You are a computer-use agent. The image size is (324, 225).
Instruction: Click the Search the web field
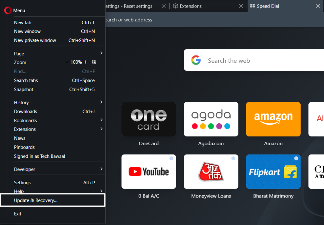[x=254, y=60]
